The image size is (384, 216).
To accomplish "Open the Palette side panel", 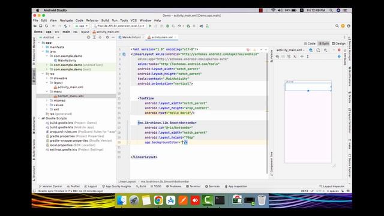I will (271, 56).
